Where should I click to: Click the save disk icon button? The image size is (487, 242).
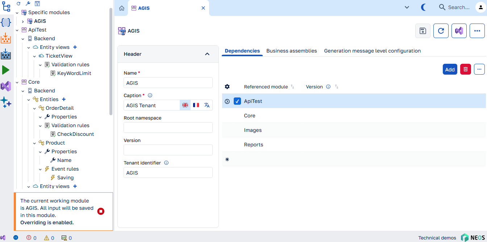423,31
